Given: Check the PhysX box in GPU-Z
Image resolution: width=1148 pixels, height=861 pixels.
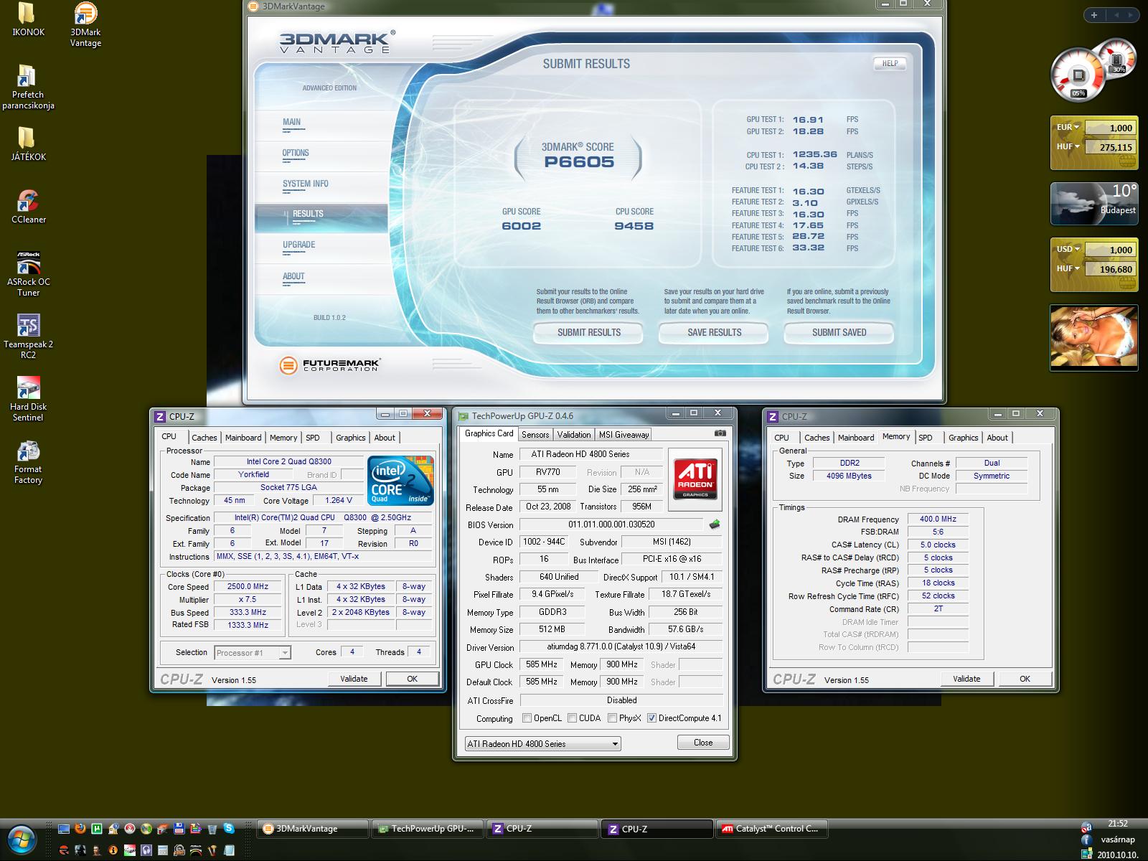Looking at the screenshot, I should coord(612,718).
